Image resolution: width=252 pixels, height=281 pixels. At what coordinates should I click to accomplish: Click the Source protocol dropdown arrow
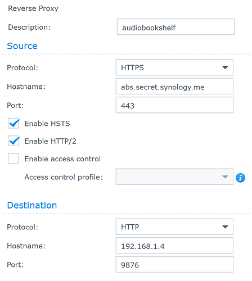click(x=225, y=67)
